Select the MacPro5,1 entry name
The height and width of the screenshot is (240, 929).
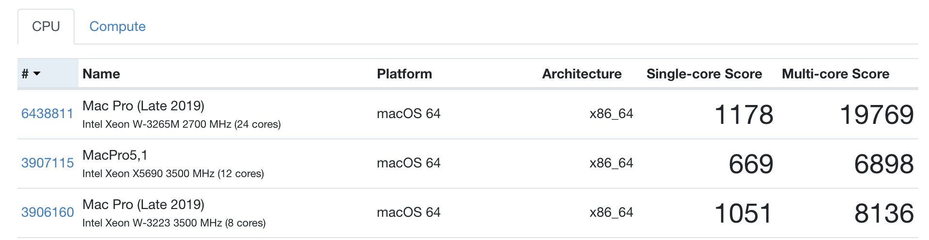pos(115,155)
